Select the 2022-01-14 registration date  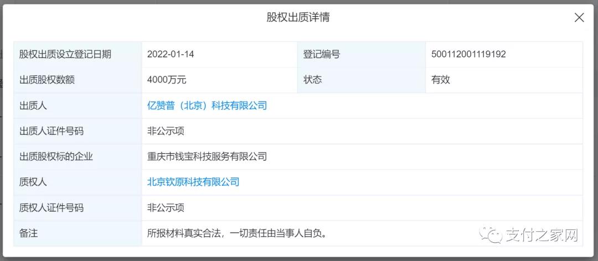tap(171, 54)
